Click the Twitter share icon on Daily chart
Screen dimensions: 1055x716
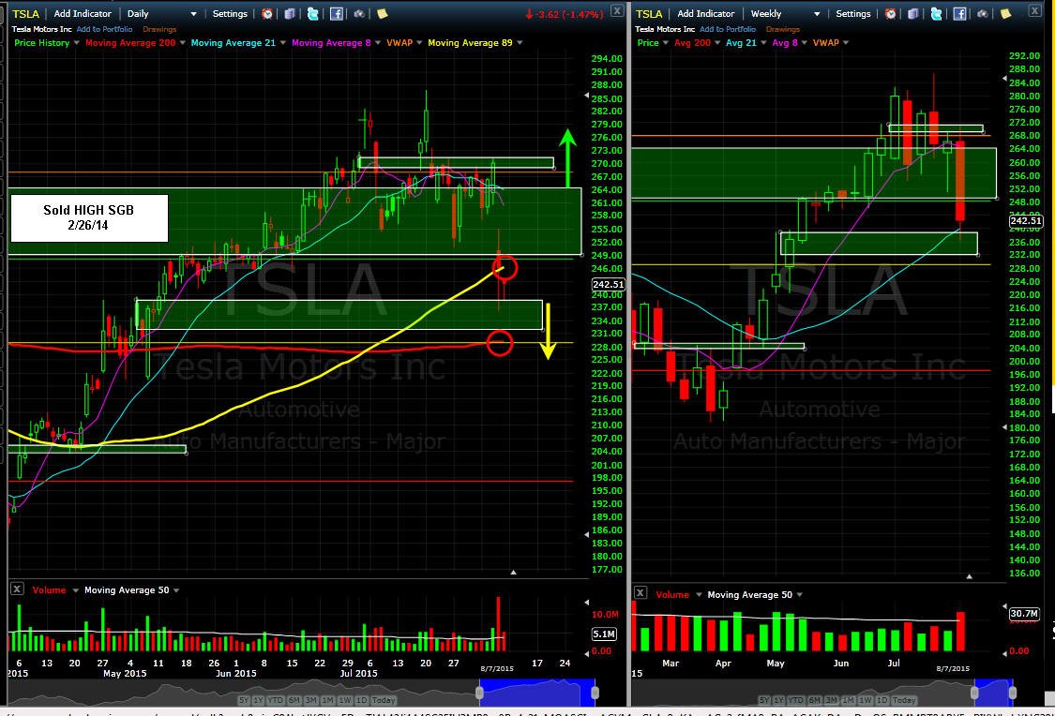pos(313,13)
